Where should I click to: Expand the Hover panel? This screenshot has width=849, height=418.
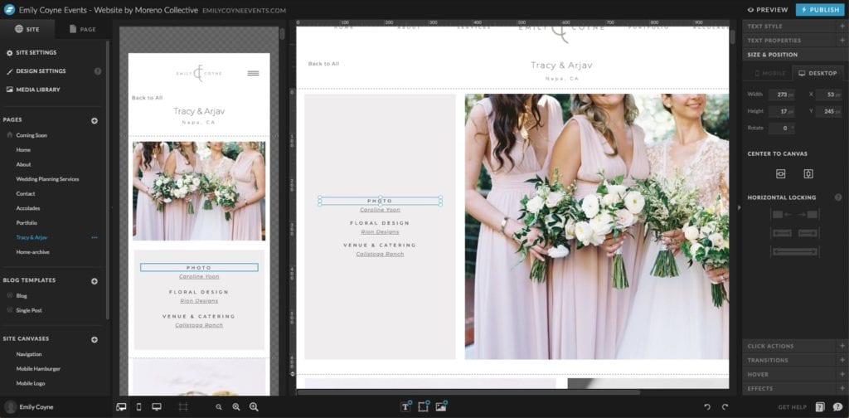(x=793, y=374)
